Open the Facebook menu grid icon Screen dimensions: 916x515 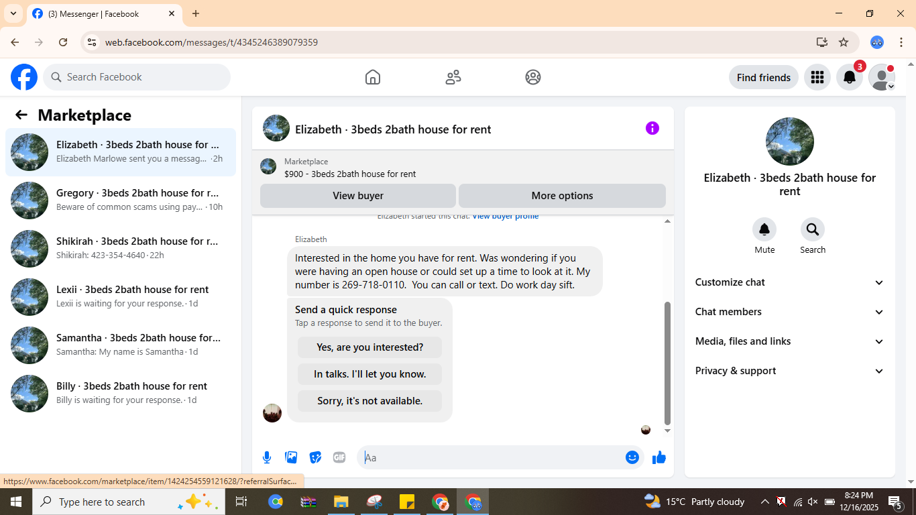coord(817,77)
